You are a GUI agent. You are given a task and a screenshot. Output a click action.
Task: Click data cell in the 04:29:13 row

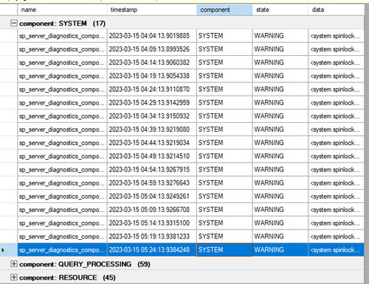coord(337,103)
